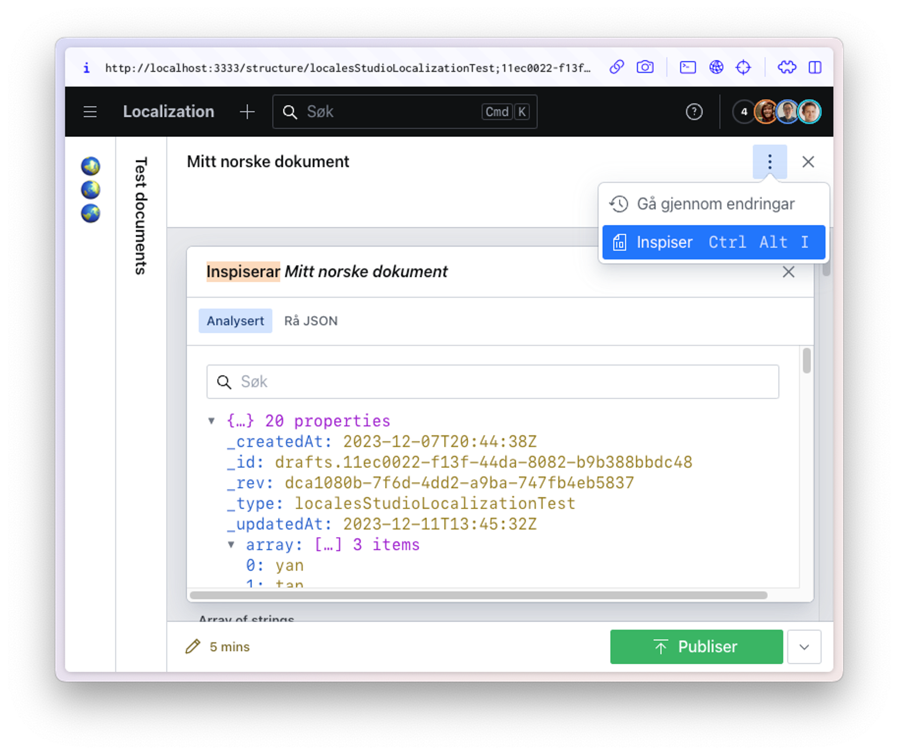Viewport: 898px width, 754px height.
Task: Click the plus create new document icon
Action: click(x=247, y=112)
